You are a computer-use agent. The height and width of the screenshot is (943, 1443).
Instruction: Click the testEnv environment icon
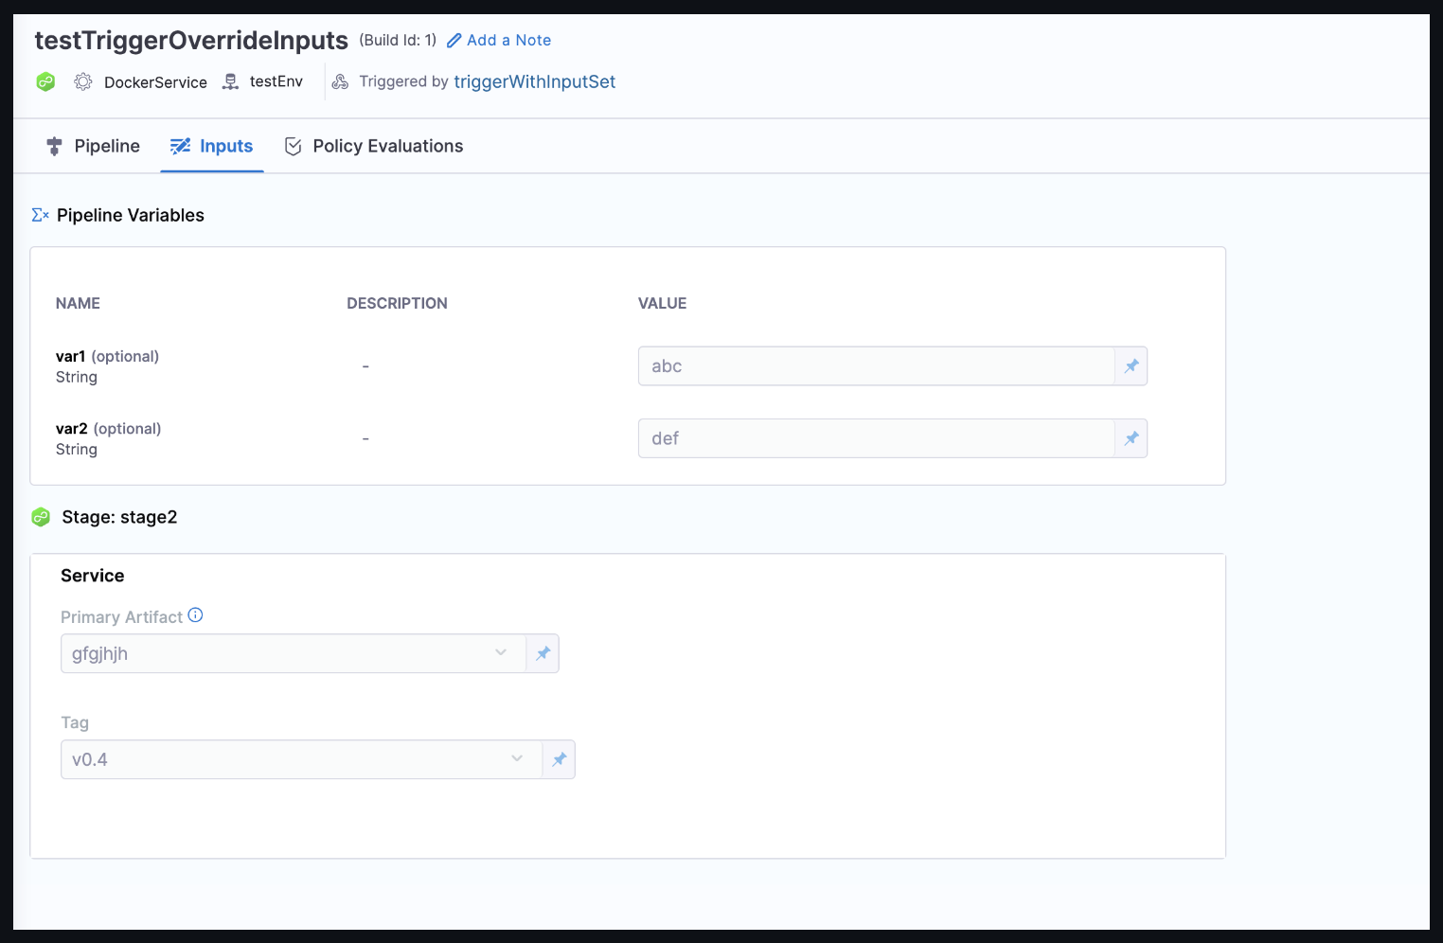pos(230,82)
